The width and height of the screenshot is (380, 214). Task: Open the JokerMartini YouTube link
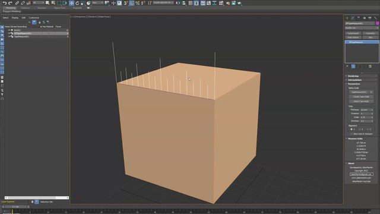361,181
